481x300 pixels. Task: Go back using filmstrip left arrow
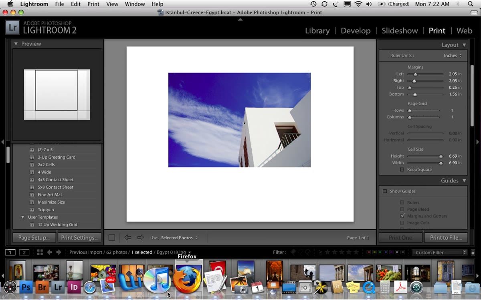pos(50,252)
